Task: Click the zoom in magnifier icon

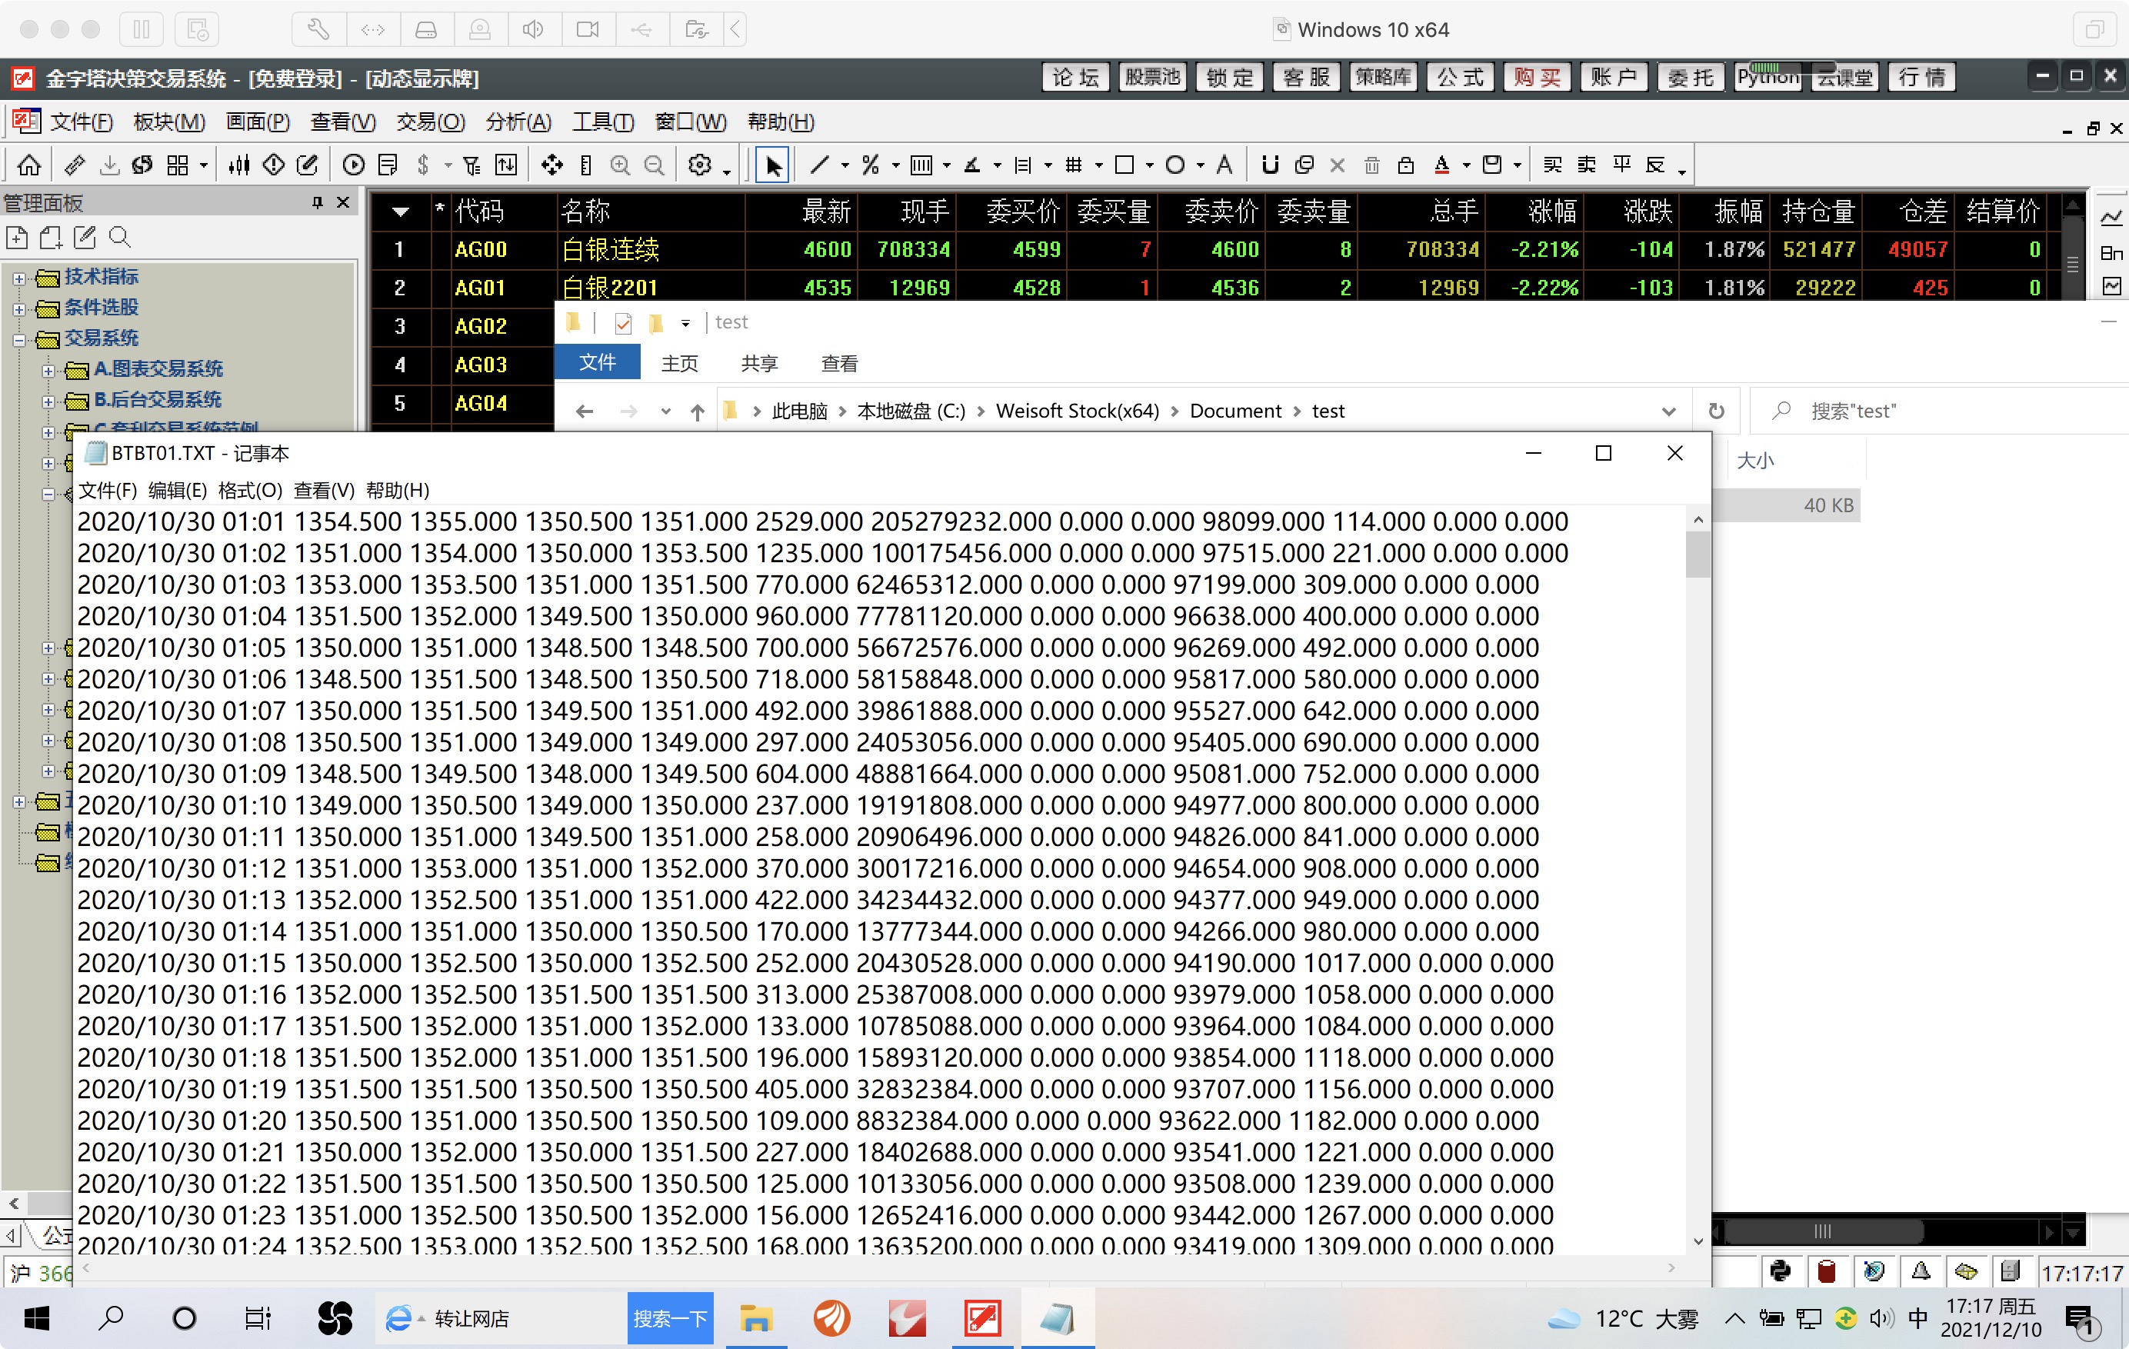Action: (x=620, y=165)
